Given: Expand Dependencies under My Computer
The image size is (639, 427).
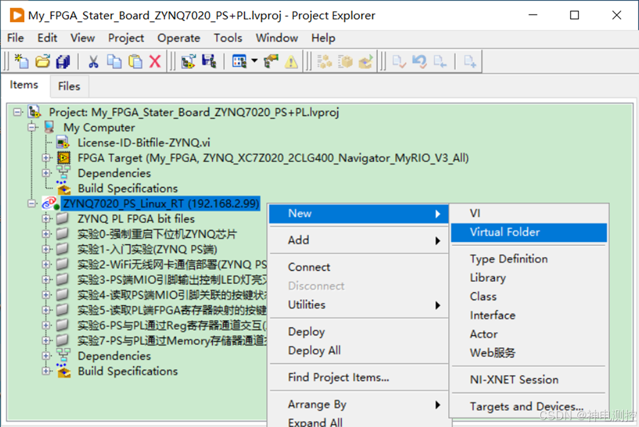Looking at the screenshot, I should pos(46,173).
